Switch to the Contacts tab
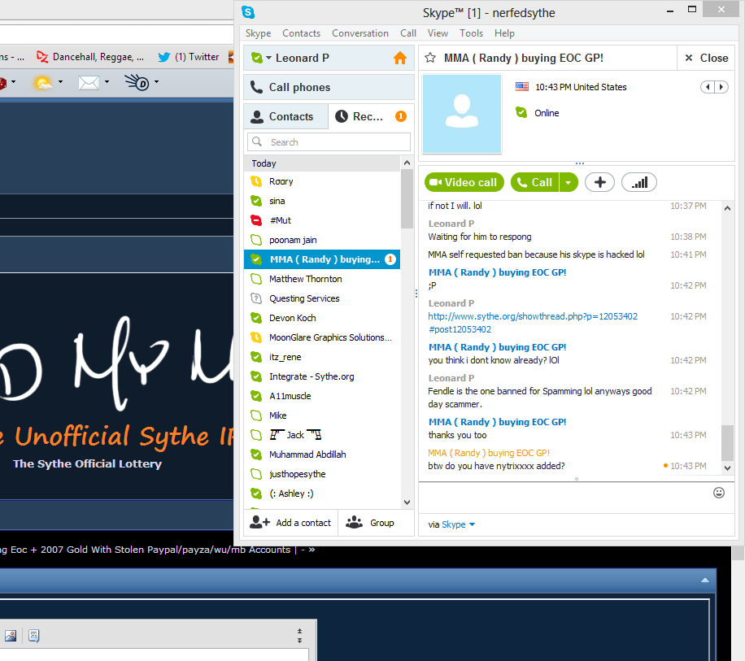This screenshot has width=745, height=661. pos(285,116)
